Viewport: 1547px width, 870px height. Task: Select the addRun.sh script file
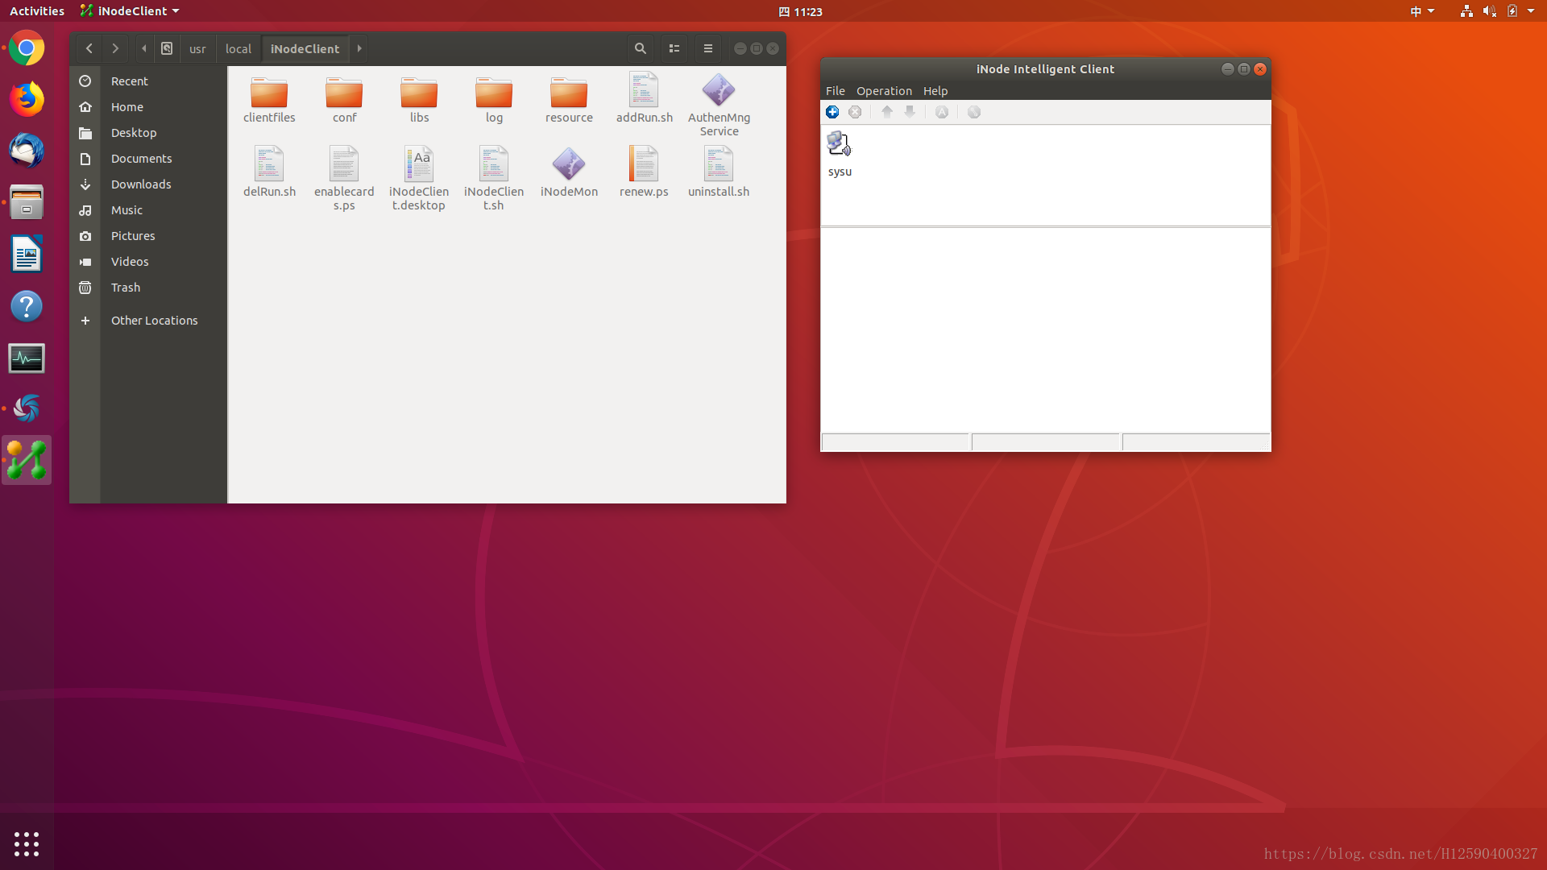(x=644, y=98)
